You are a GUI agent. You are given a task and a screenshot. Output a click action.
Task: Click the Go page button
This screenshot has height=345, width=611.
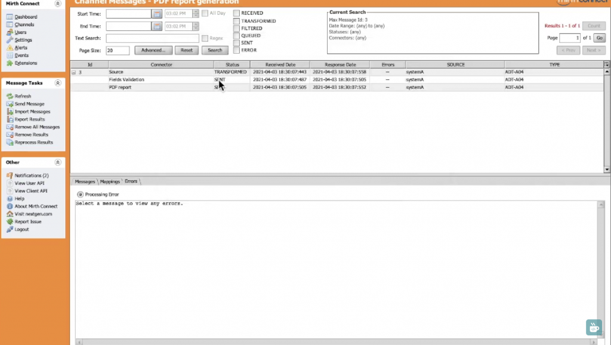coord(599,38)
